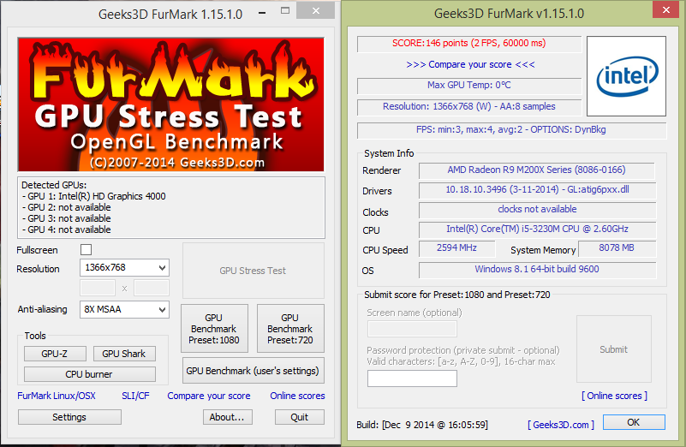Viewport: 686px width, 447px height.
Task: Click the FurMark GPU Stress Test banner
Action: click(170, 104)
